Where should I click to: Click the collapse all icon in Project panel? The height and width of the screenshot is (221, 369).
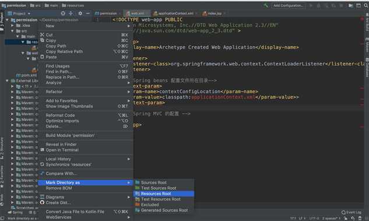tap(71, 13)
